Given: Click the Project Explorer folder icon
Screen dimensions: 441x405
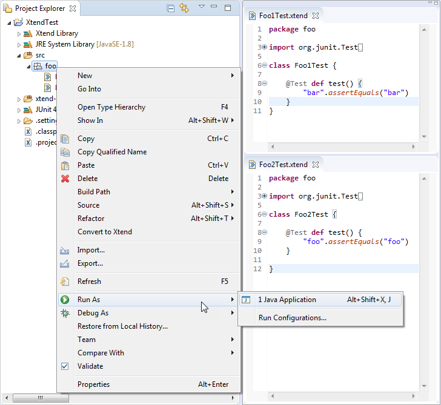Looking at the screenshot, I should pyautogui.click(x=8, y=8).
